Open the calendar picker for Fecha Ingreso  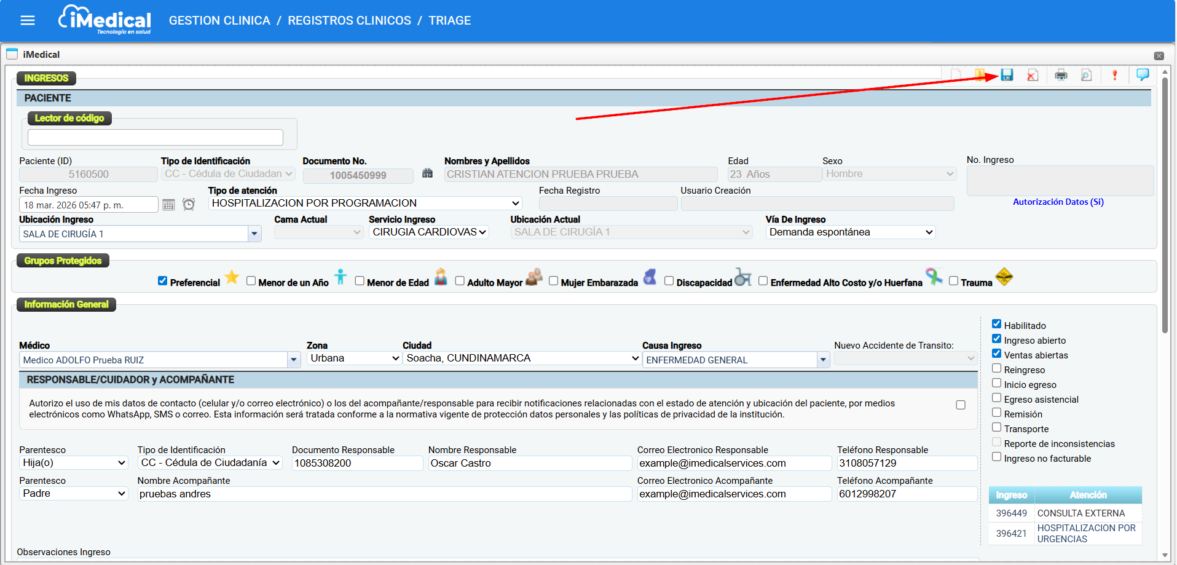169,205
